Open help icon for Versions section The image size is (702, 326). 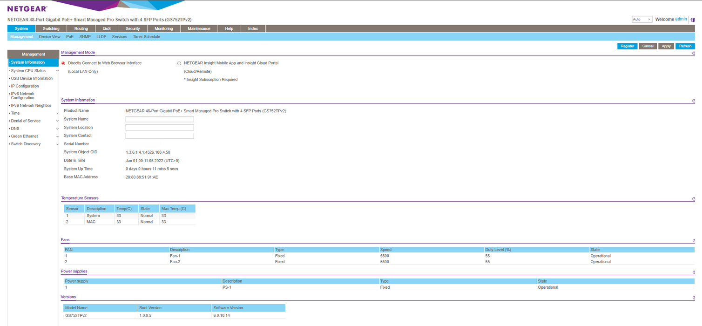pos(693,298)
